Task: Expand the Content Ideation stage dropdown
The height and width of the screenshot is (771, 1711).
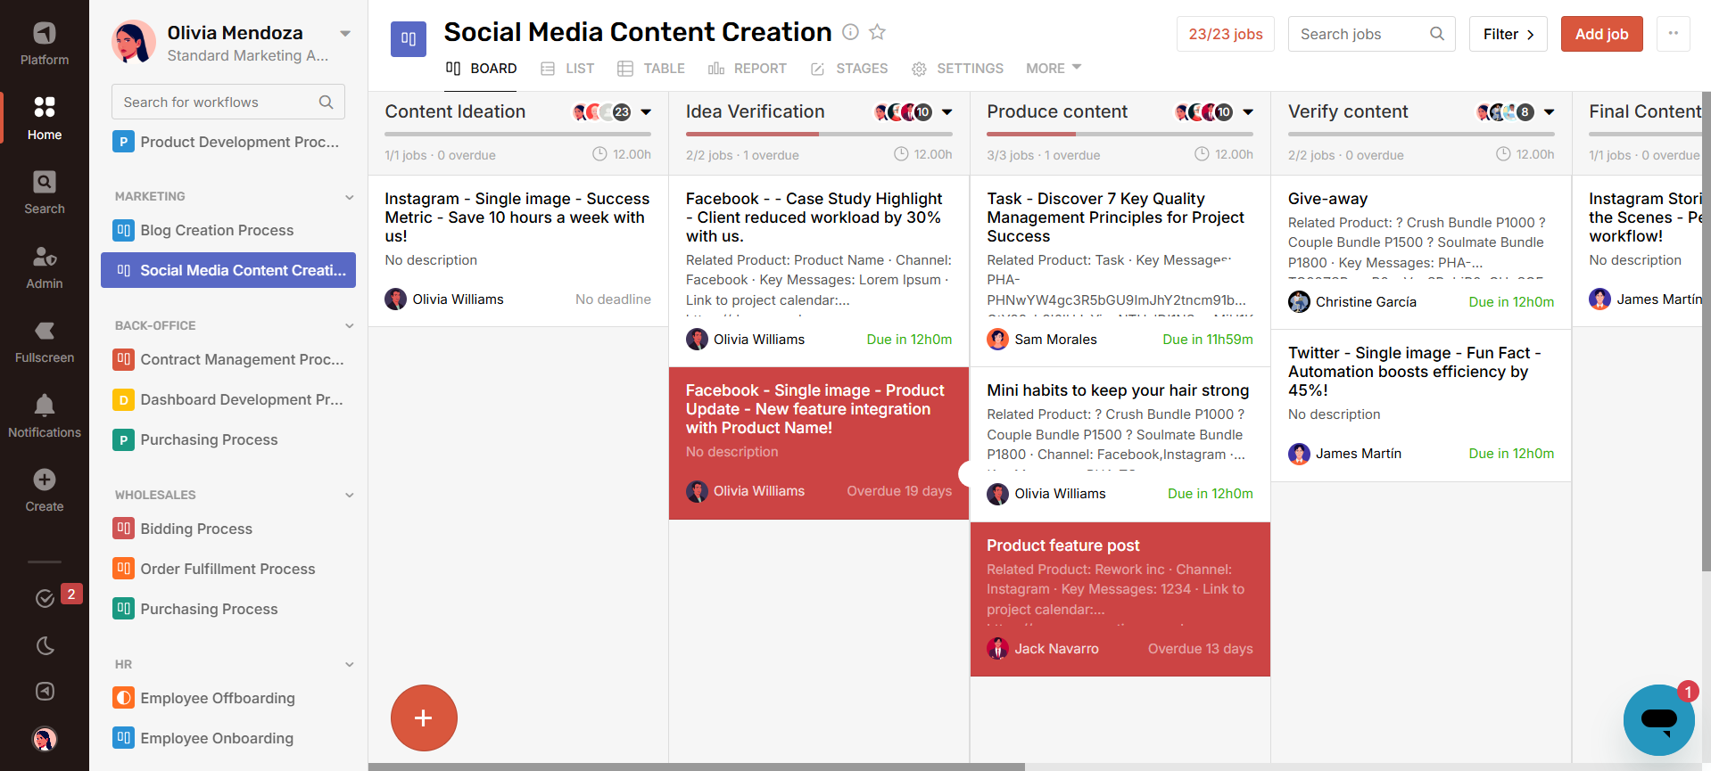Action: pos(646,112)
